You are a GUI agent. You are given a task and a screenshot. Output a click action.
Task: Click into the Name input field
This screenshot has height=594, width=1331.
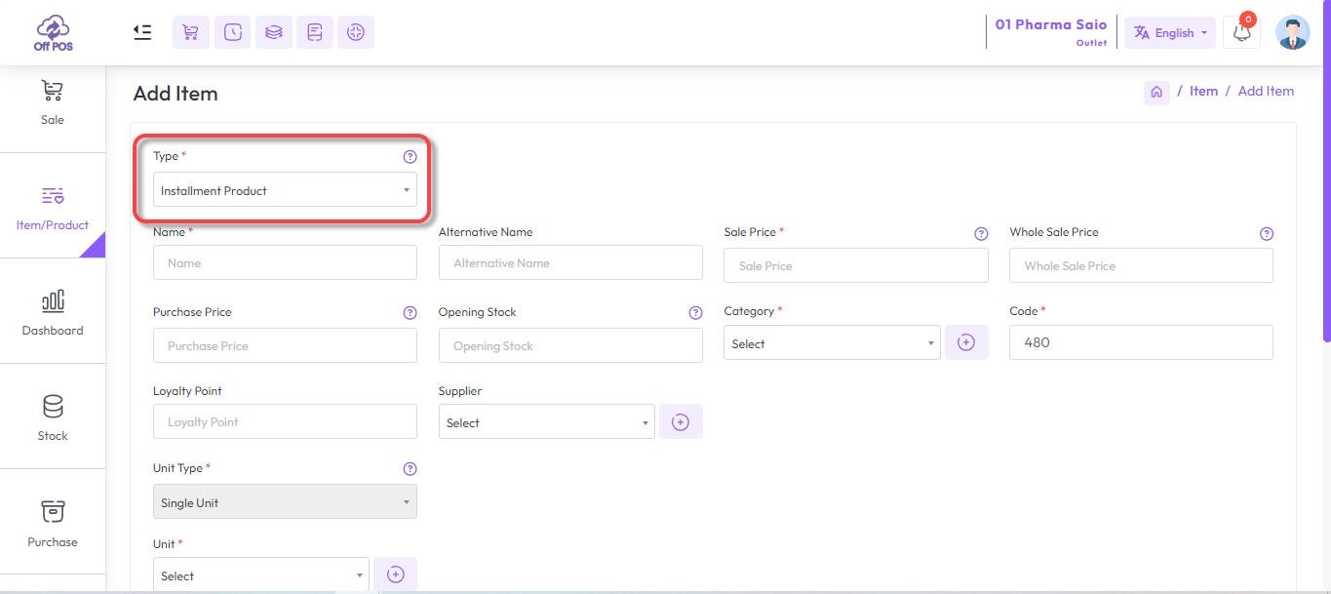(285, 262)
